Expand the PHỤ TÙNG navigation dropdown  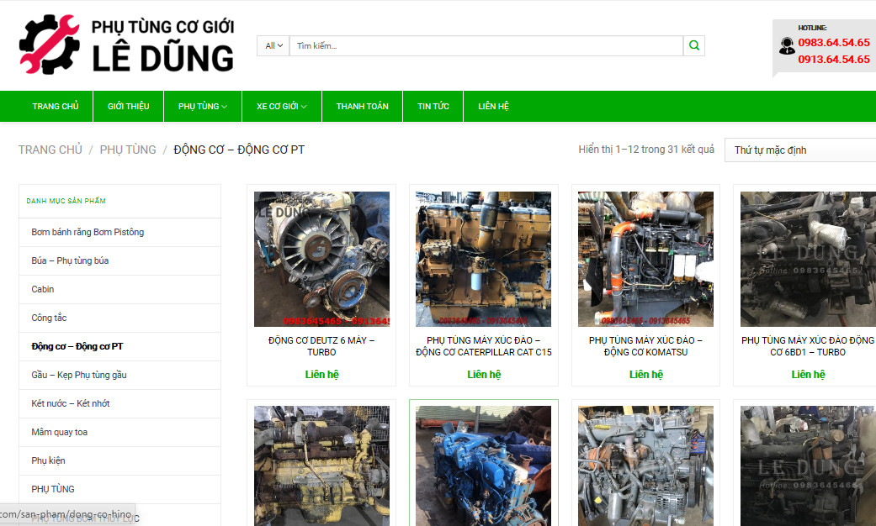(x=202, y=106)
